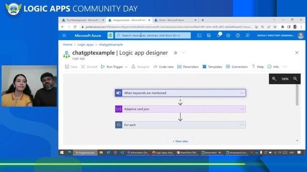The height and width of the screenshot is (172, 307).
Task: Close the Home - Microsoft Azure tab
Action: pos(195,20)
